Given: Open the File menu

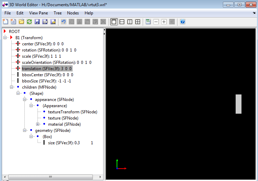Looking at the screenshot, I should click(8, 13).
